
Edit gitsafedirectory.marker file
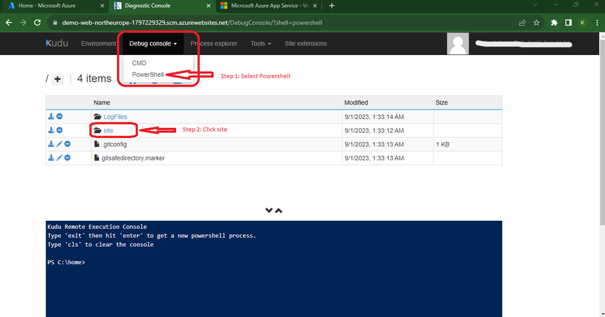tap(59, 158)
